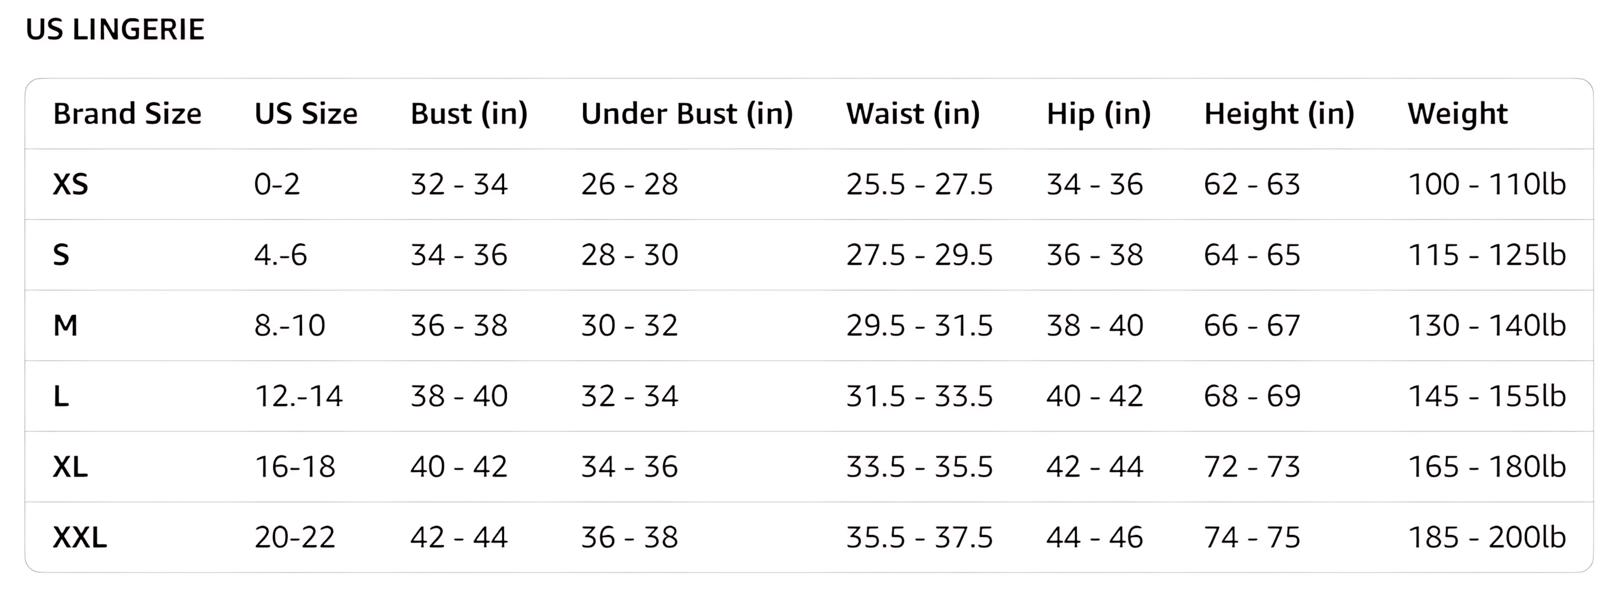Click the Under Bust (in) header
This screenshot has width=1617, height=601.
687,114
